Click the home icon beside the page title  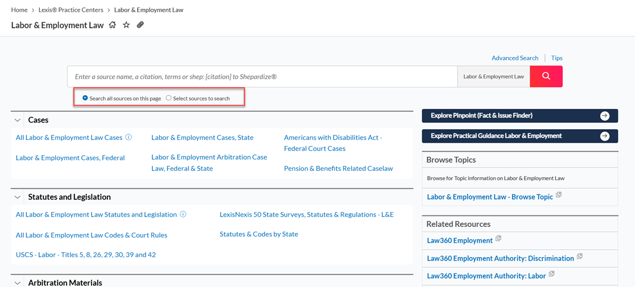tap(112, 25)
